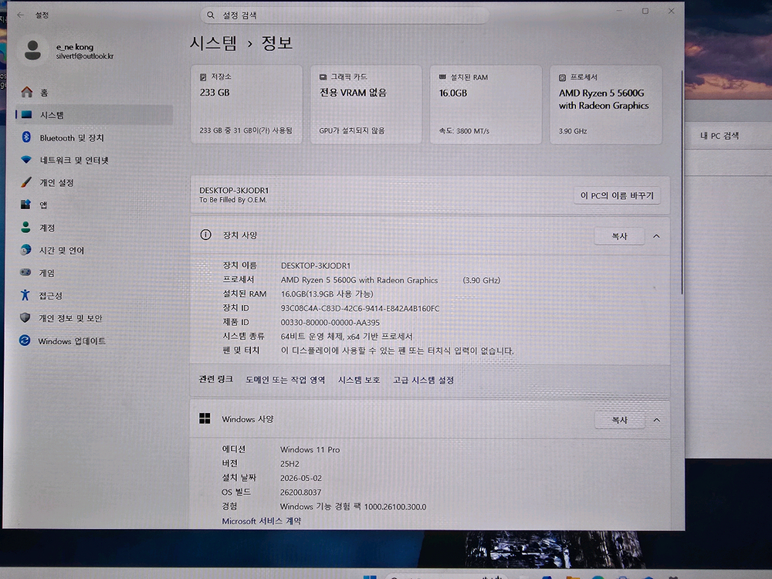Viewport: 772px width, 579px height.
Task: Click the 프로세서 chip card icon
Action: (x=562, y=78)
